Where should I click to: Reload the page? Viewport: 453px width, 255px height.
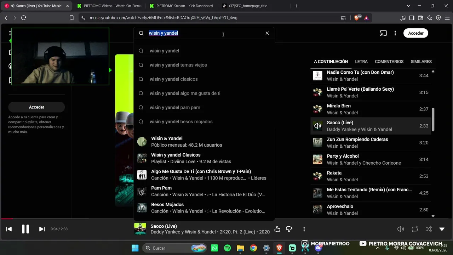tap(24, 18)
